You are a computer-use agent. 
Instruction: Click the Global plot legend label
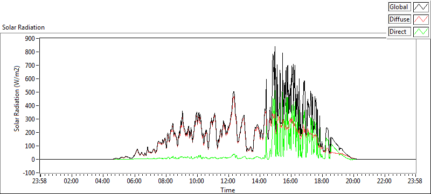coord(400,6)
